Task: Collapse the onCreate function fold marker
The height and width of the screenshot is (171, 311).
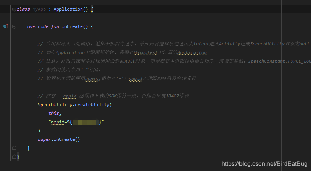Action: [14, 26]
